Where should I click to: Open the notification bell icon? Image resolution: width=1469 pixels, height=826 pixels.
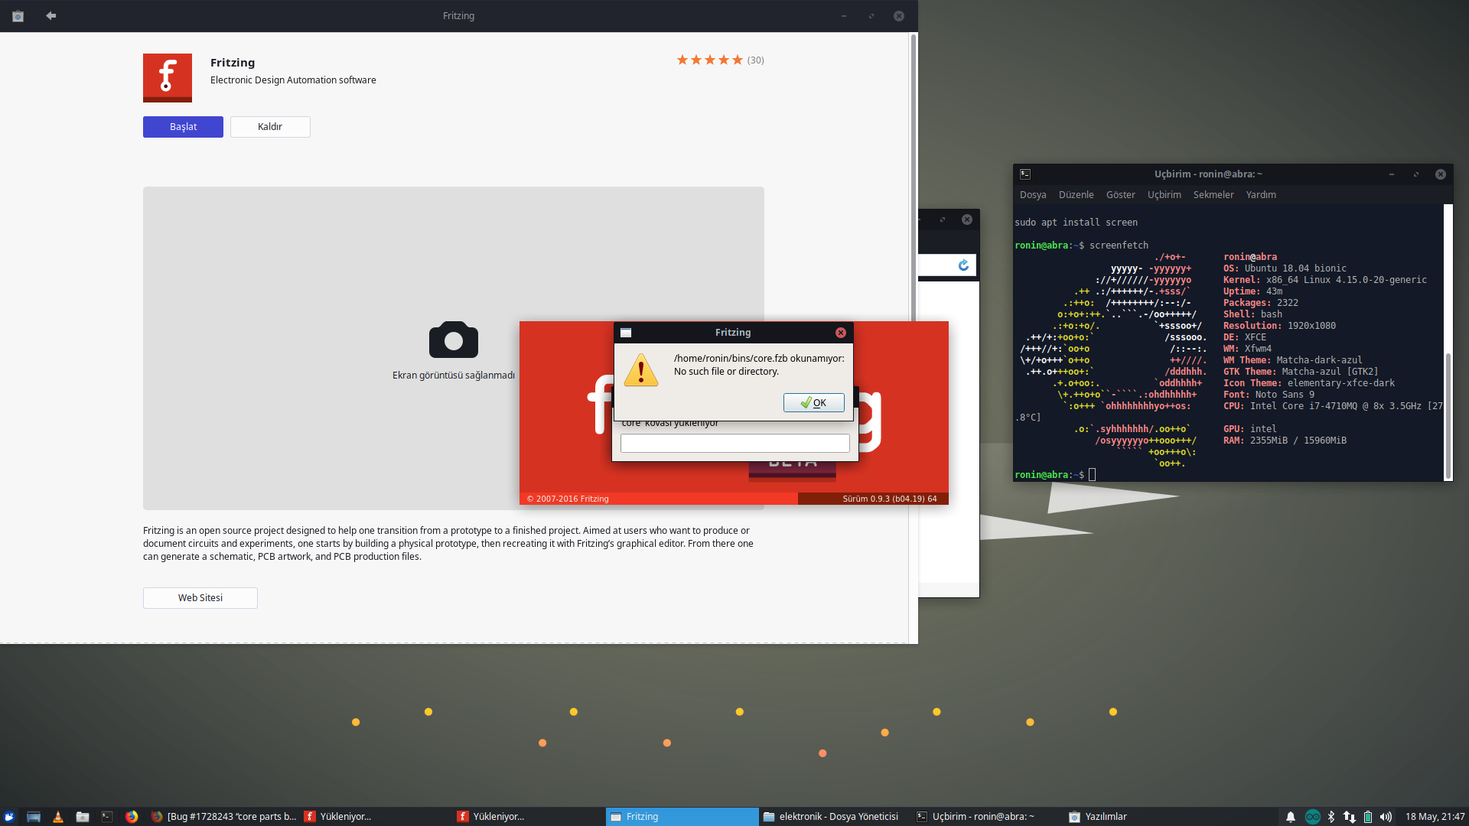pyautogui.click(x=1291, y=816)
